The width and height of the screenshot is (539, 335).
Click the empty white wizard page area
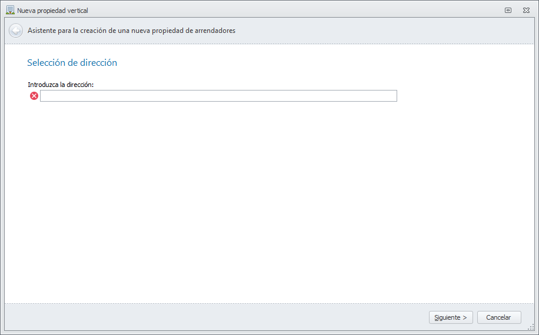[x=265, y=200]
